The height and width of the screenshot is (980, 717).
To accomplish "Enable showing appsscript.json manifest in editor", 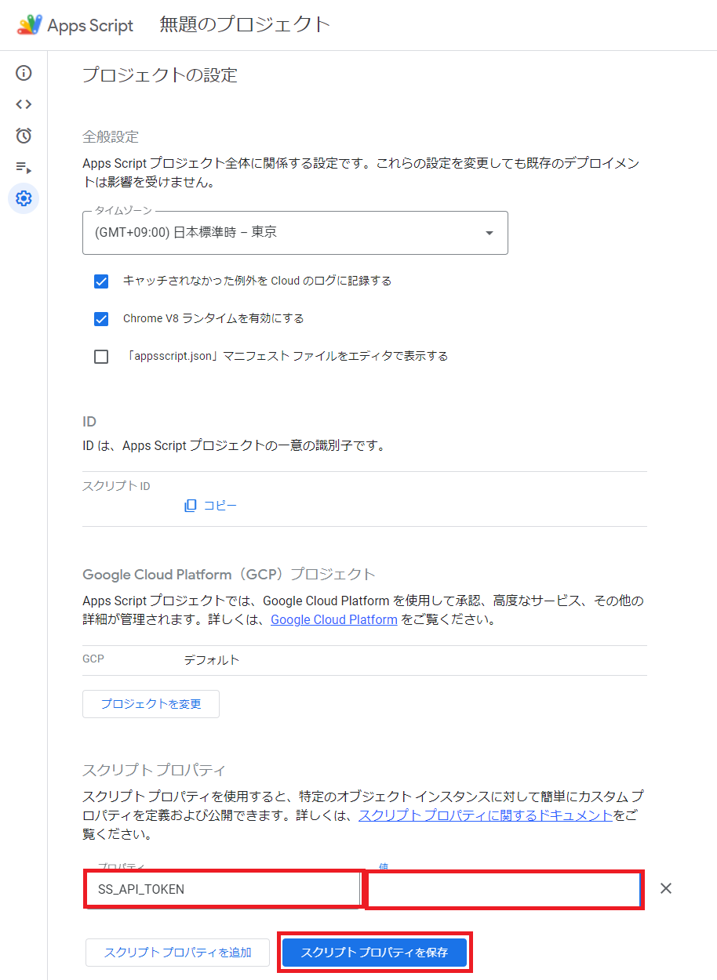I will pyautogui.click(x=101, y=356).
